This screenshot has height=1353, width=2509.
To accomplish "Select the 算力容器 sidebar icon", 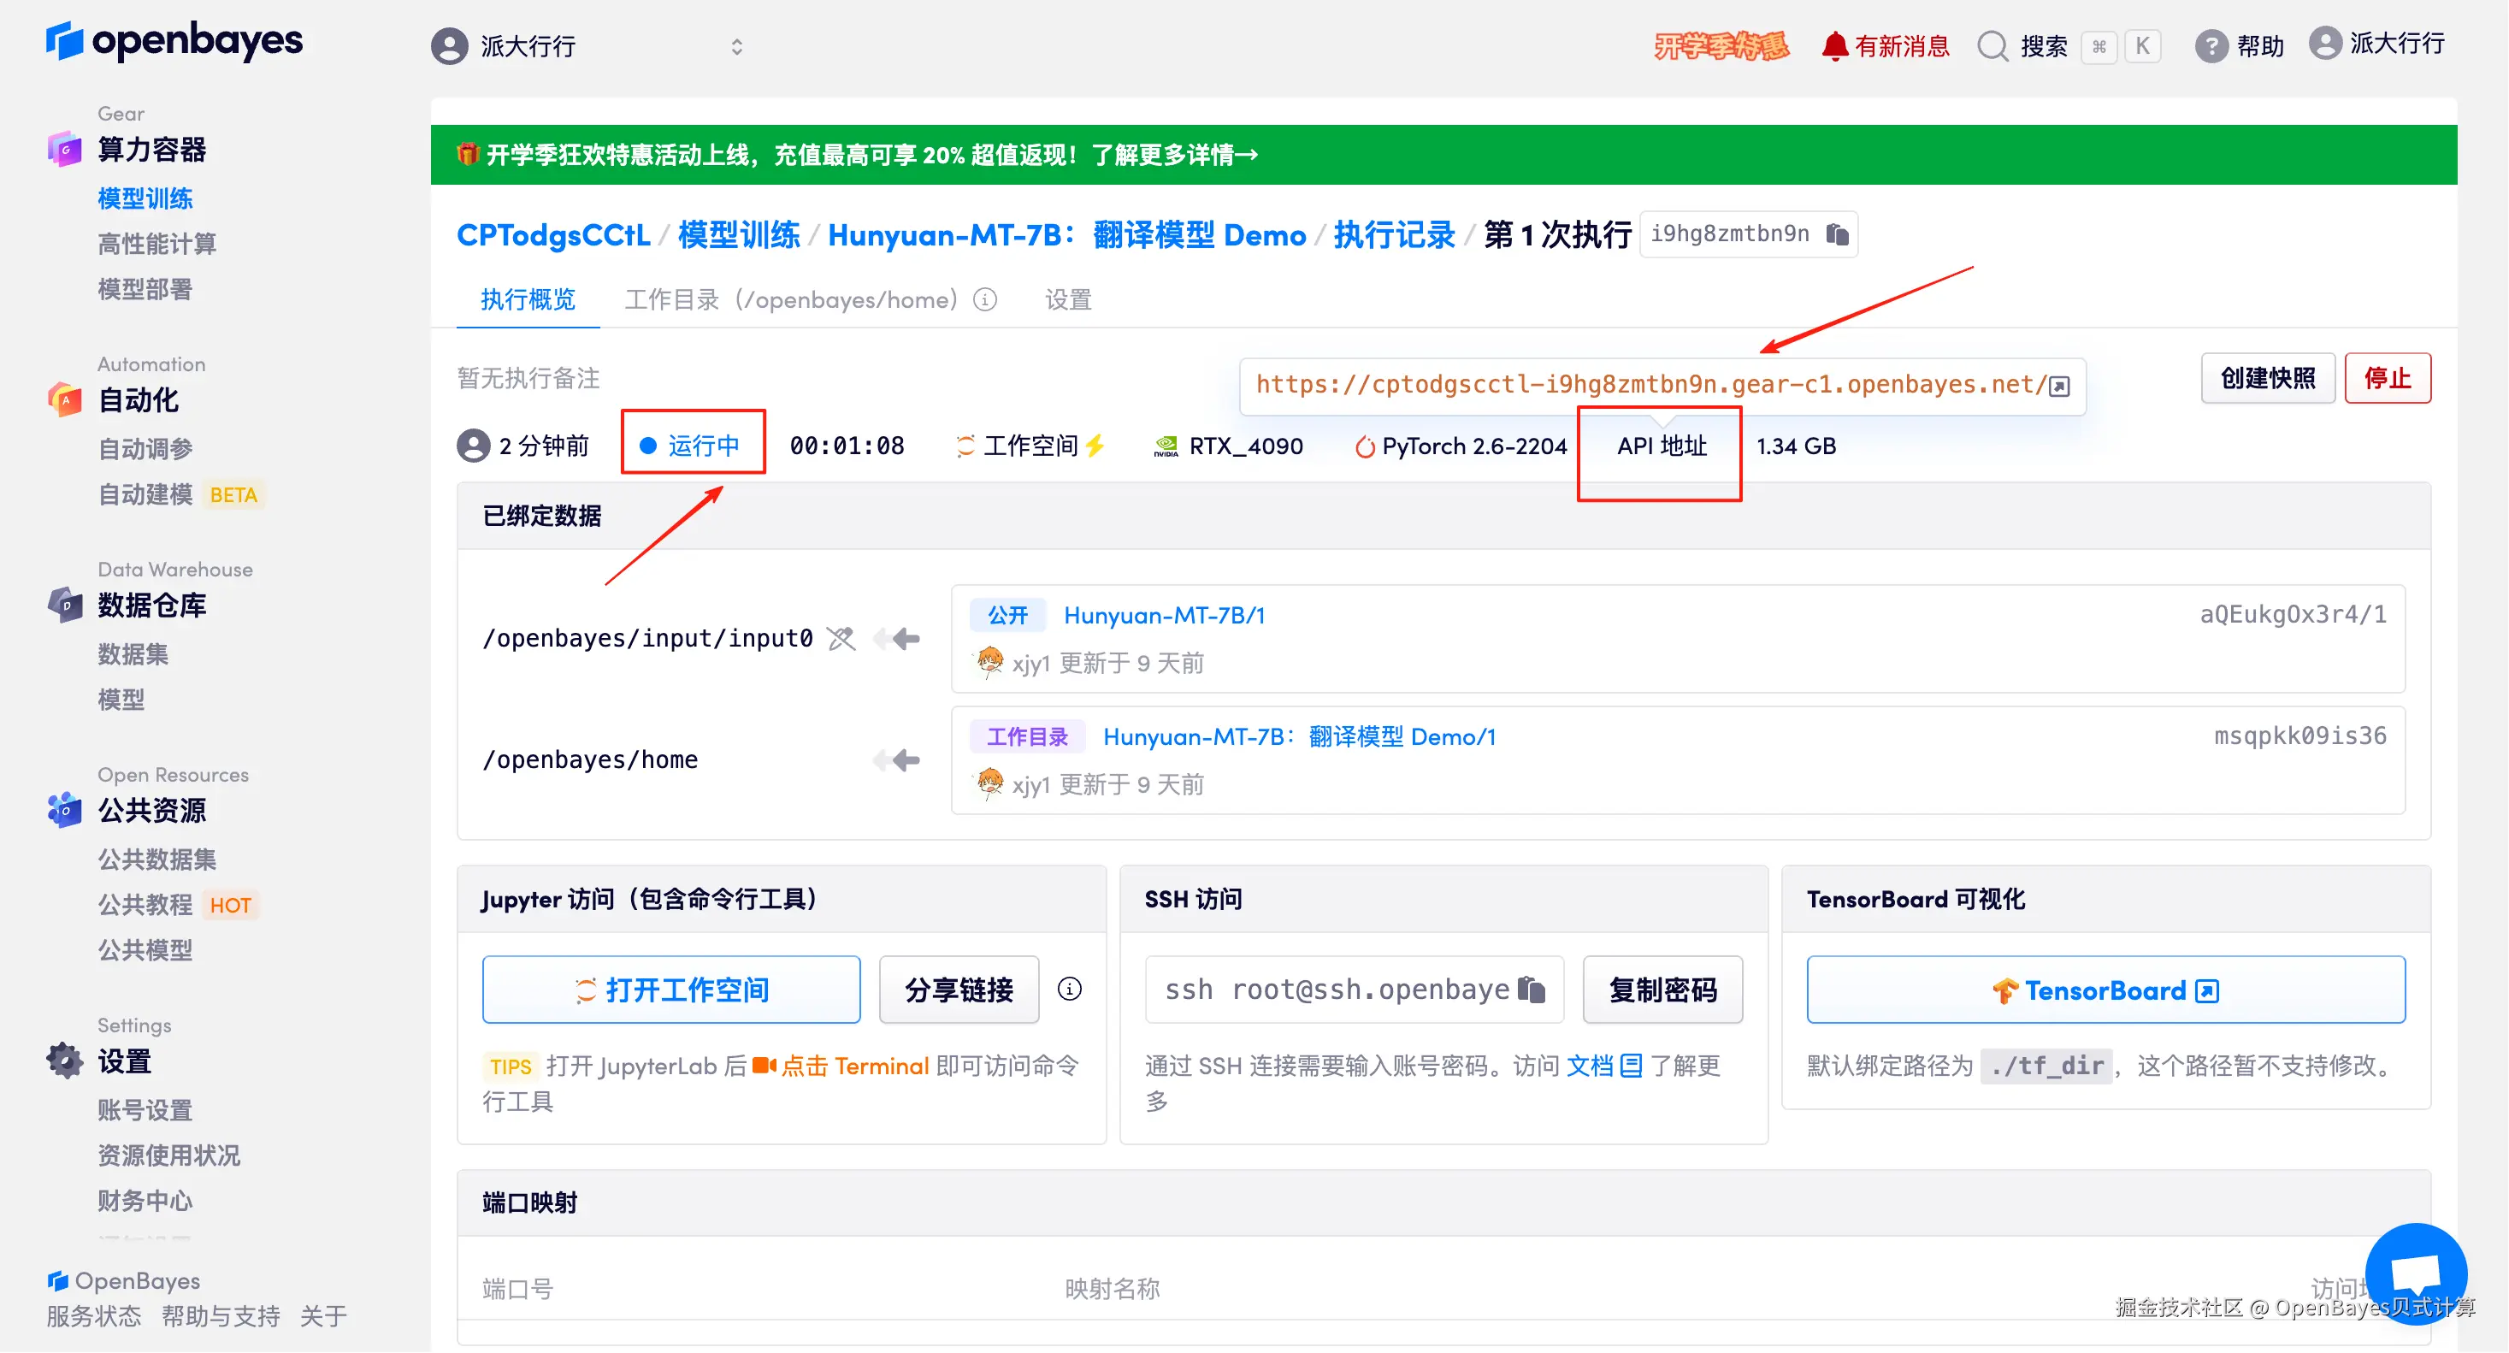I will point(64,149).
